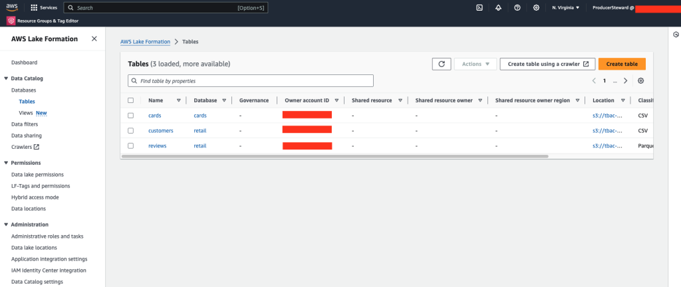Sort by Name column
Viewport: 681px width, 287px height.
point(178,100)
